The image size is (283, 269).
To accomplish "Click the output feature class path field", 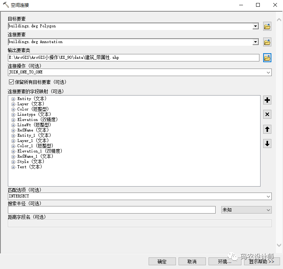I will click(133, 58).
